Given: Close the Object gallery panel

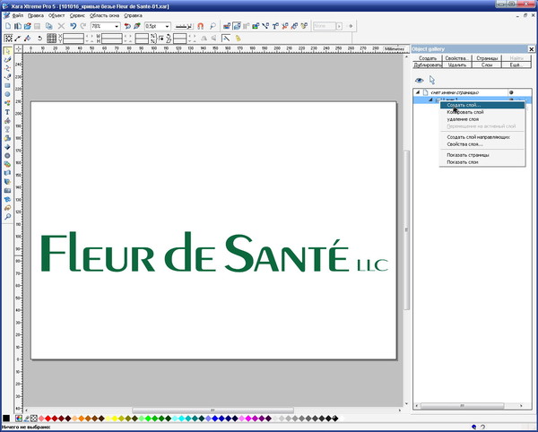Looking at the screenshot, I should pos(531,49).
